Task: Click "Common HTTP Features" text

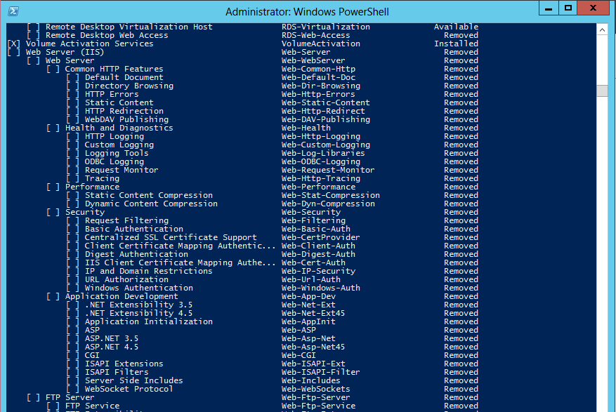Action: click(x=114, y=69)
